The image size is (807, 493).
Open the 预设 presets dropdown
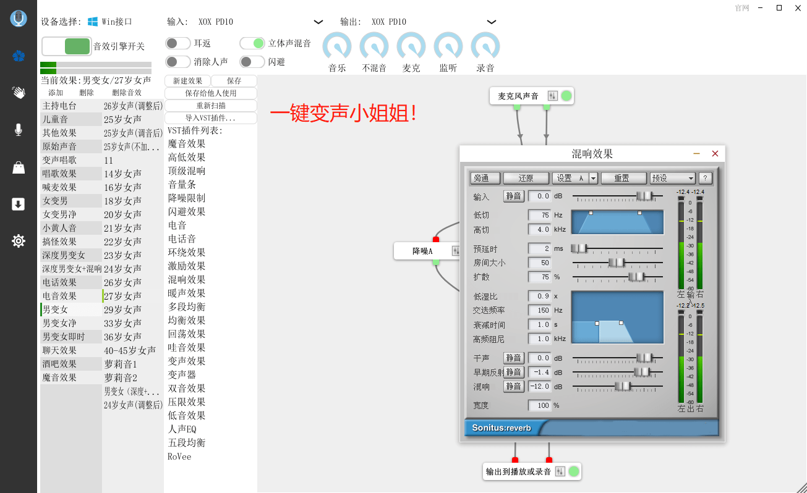point(673,178)
